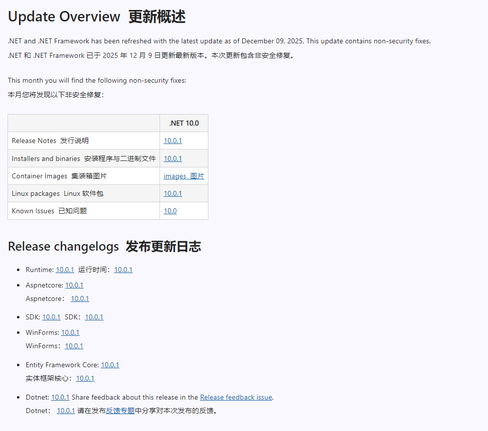Image resolution: width=488 pixels, height=431 pixels.
Task: Open the Runtime: 10.0.1 changelog link
Action: pos(65,270)
